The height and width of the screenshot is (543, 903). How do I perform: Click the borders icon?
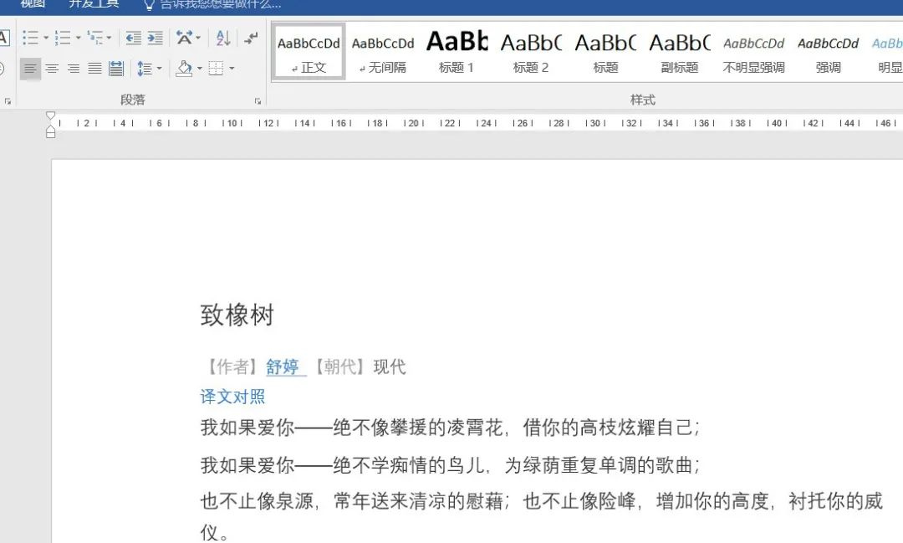pos(216,69)
